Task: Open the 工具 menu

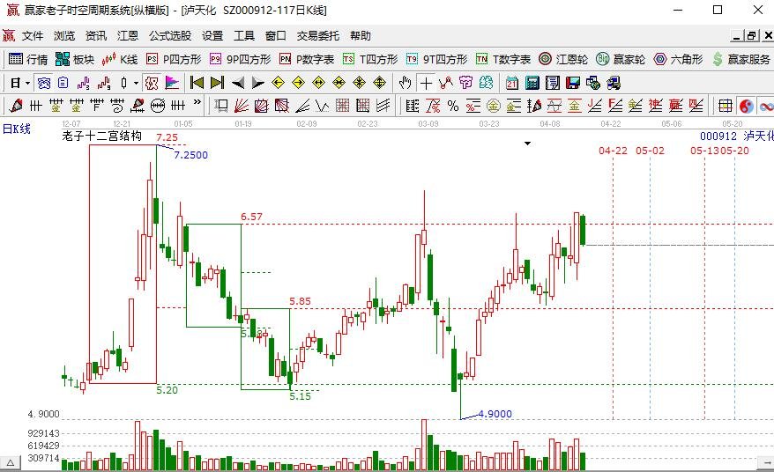Action: pyautogui.click(x=244, y=36)
